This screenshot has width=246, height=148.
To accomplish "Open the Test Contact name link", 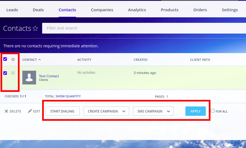I will (x=49, y=76).
